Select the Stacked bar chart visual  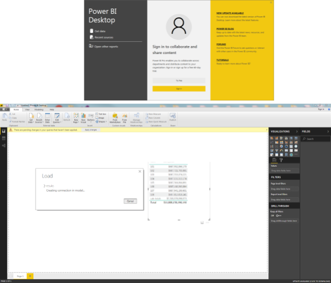(272, 138)
